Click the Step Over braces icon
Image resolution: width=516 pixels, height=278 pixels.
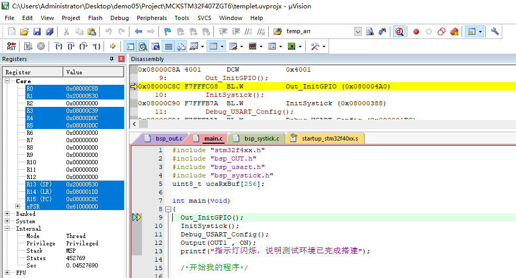pos(71,46)
